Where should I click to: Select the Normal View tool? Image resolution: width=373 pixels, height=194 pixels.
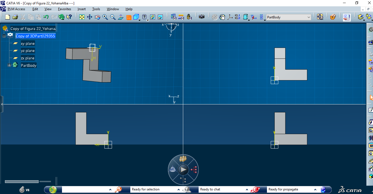[121, 17]
